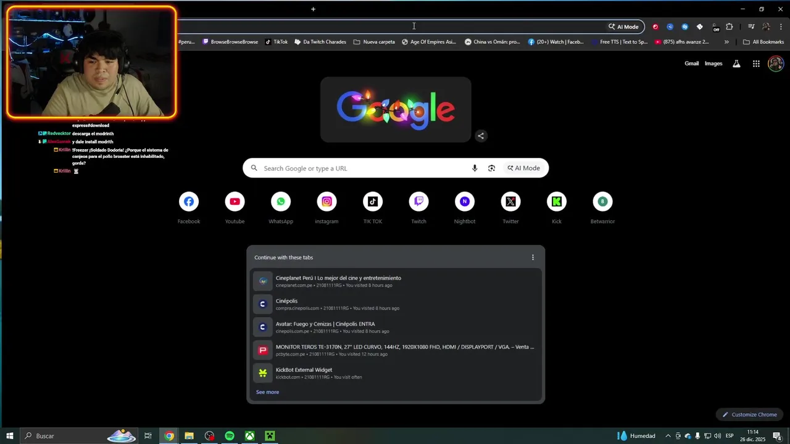Open the Google account avatar
This screenshot has width=790, height=444.
(776, 64)
